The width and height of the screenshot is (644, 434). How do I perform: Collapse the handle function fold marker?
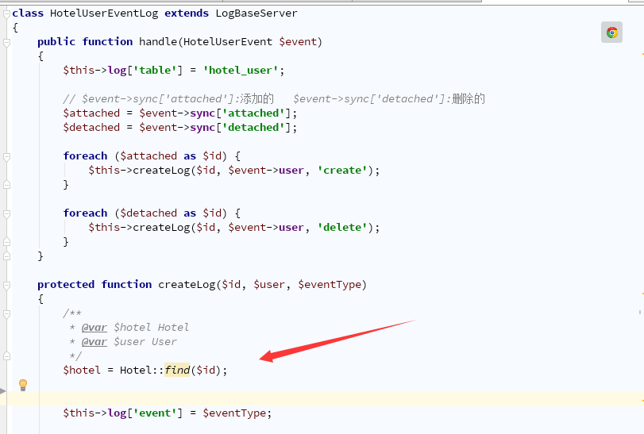point(6,42)
